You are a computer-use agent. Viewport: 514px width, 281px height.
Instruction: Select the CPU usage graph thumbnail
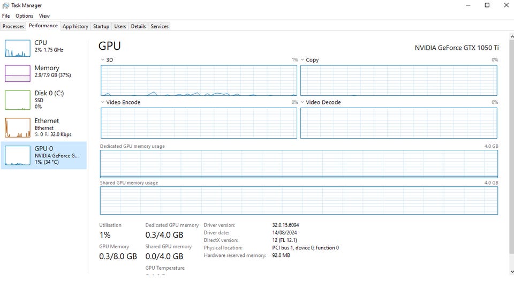click(x=17, y=48)
